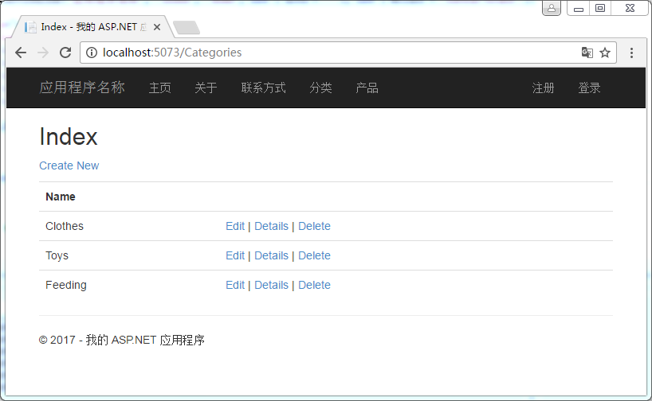Screen dimensions: 652x401
Task: Open the 产品 nav item
Action: tap(367, 88)
